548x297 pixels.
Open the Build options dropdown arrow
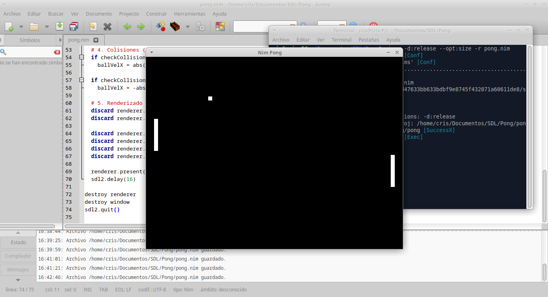[187, 27]
